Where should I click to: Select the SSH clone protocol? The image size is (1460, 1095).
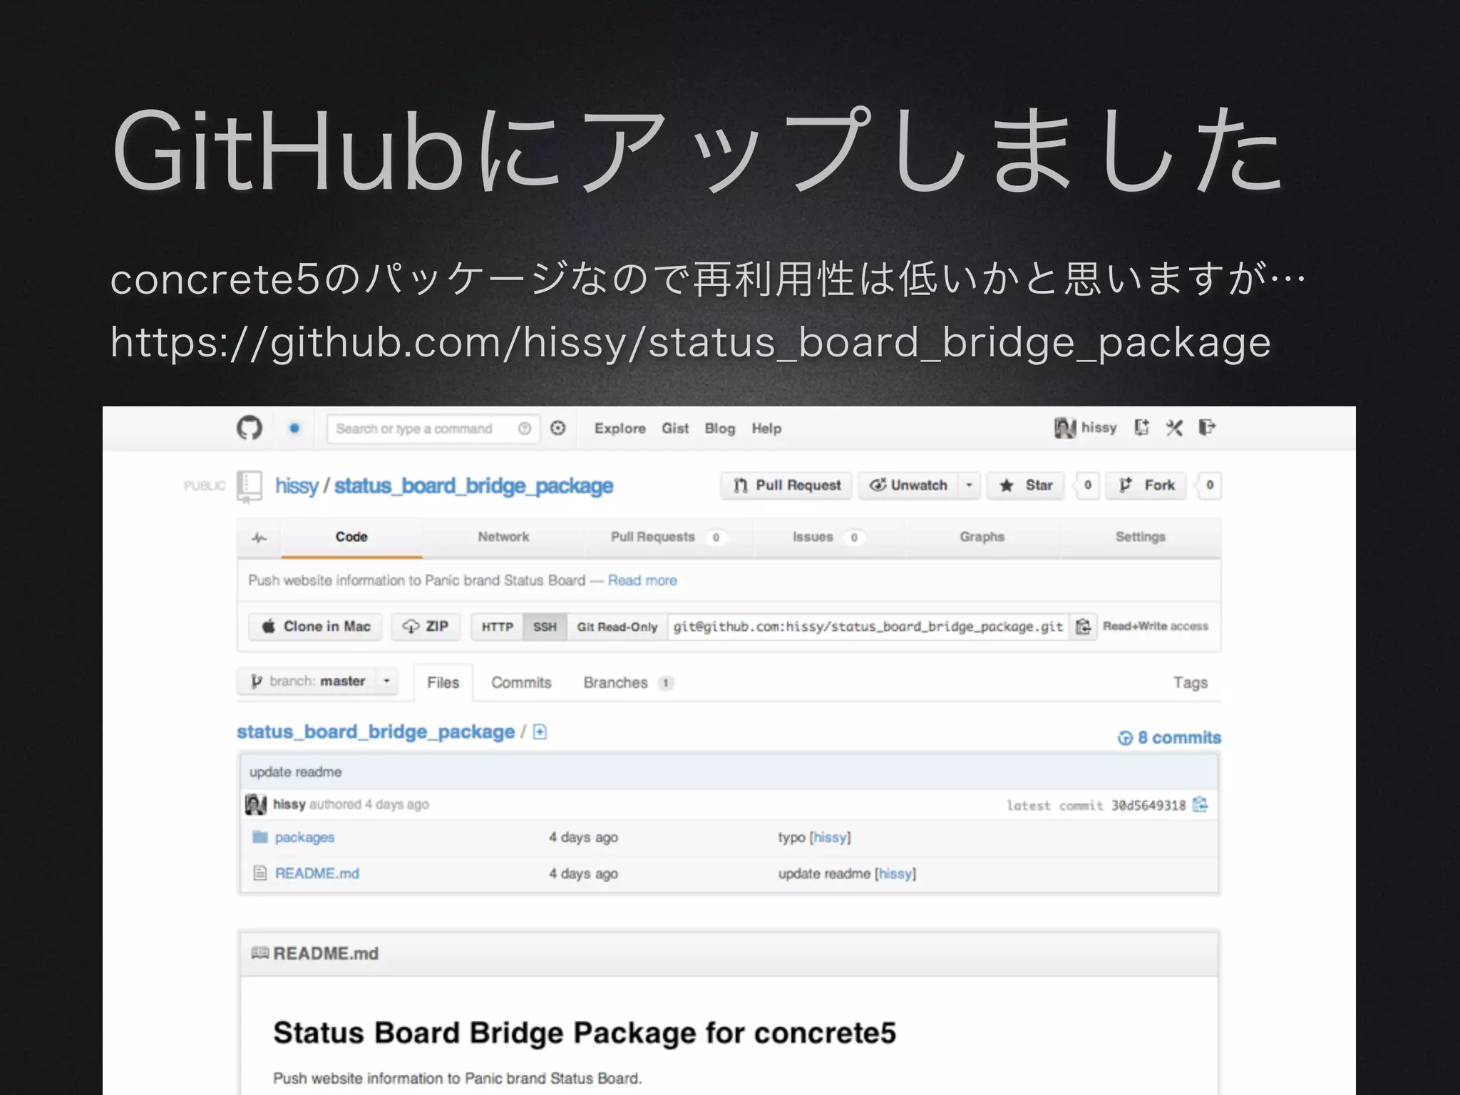pyautogui.click(x=545, y=627)
